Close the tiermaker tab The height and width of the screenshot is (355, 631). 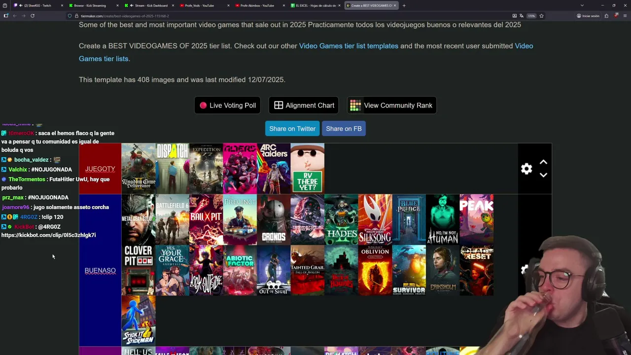[x=395, y=5]
